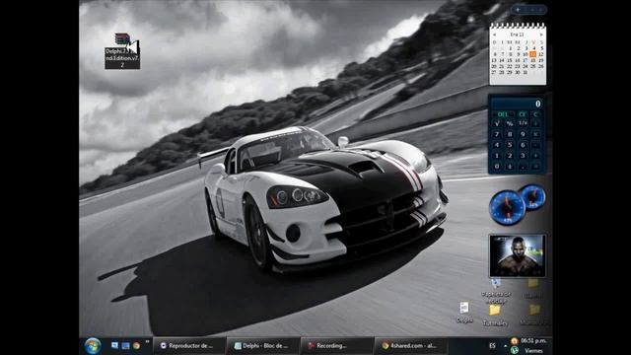Viewport: 631px width, 355px height.
Task: Go to next month in calendar gadget
Action: pyautogui.click(x=541, y=35)
